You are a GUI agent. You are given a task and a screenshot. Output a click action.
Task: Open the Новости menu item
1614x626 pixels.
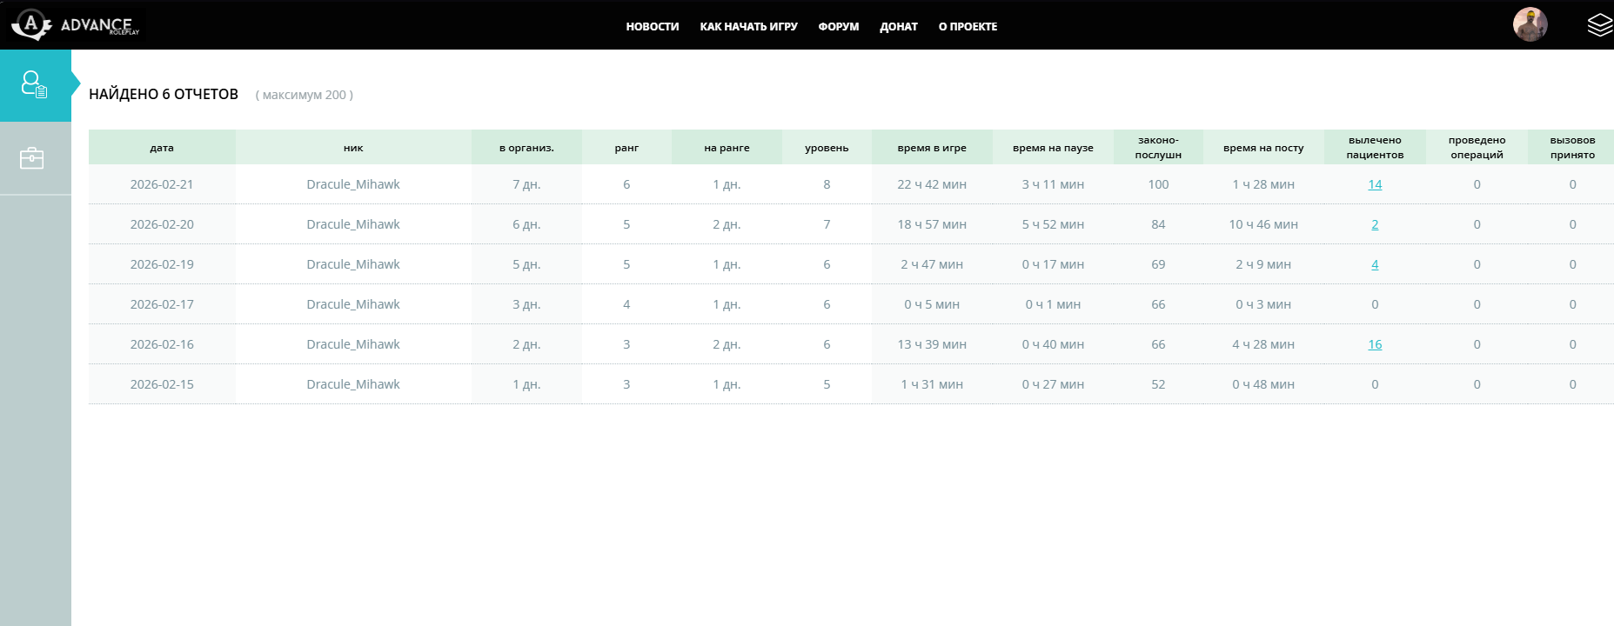pos(652,27)
